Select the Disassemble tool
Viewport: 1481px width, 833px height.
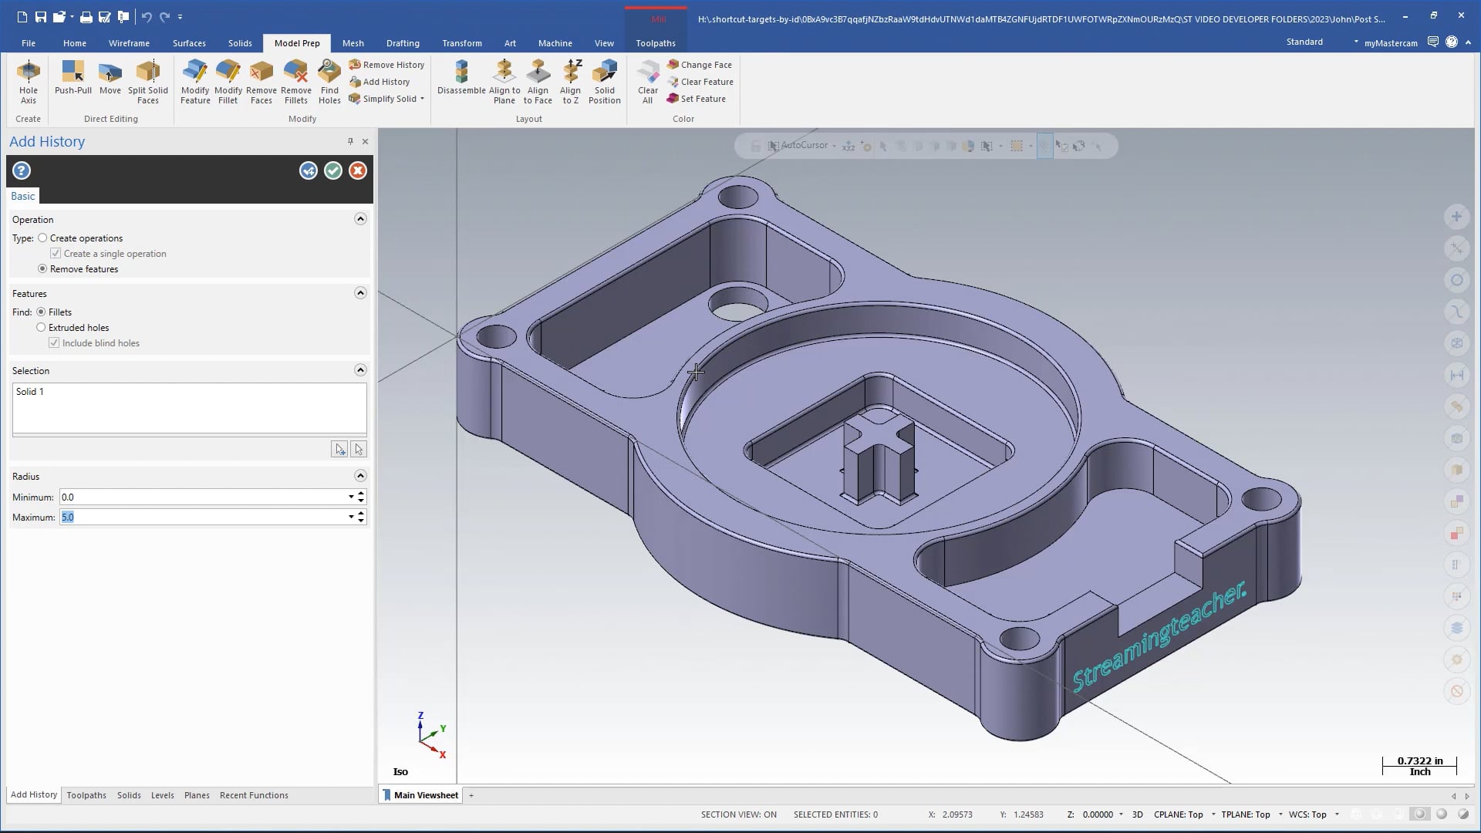pyautogui.click(x=462, y=79)
